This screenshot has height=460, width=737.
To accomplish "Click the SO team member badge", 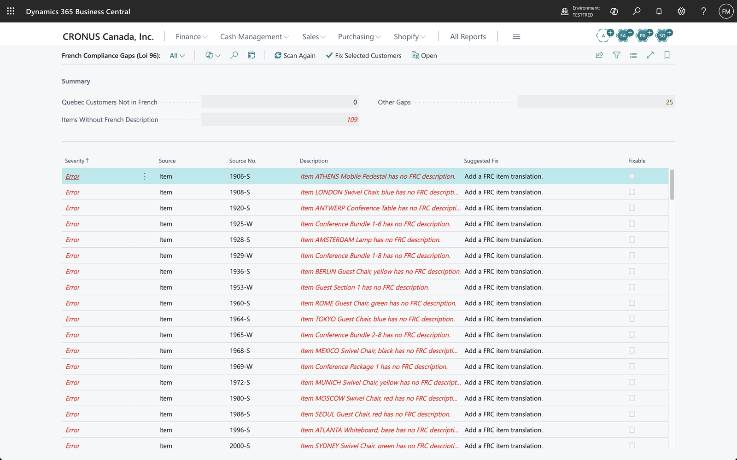I will [663, 35].
